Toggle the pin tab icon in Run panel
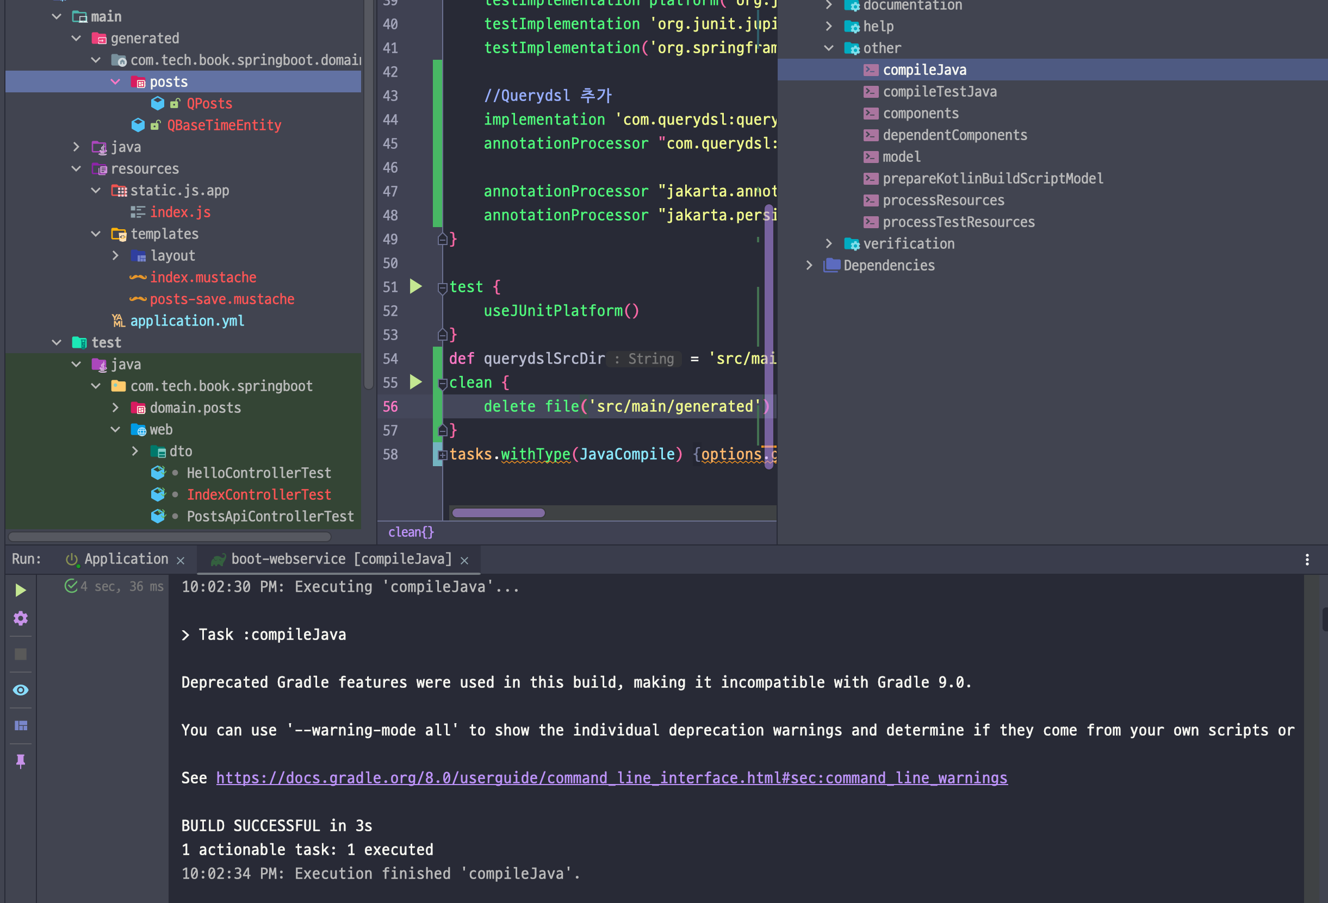The width and height of the screenshot is (1328, 903). point(21,761)
